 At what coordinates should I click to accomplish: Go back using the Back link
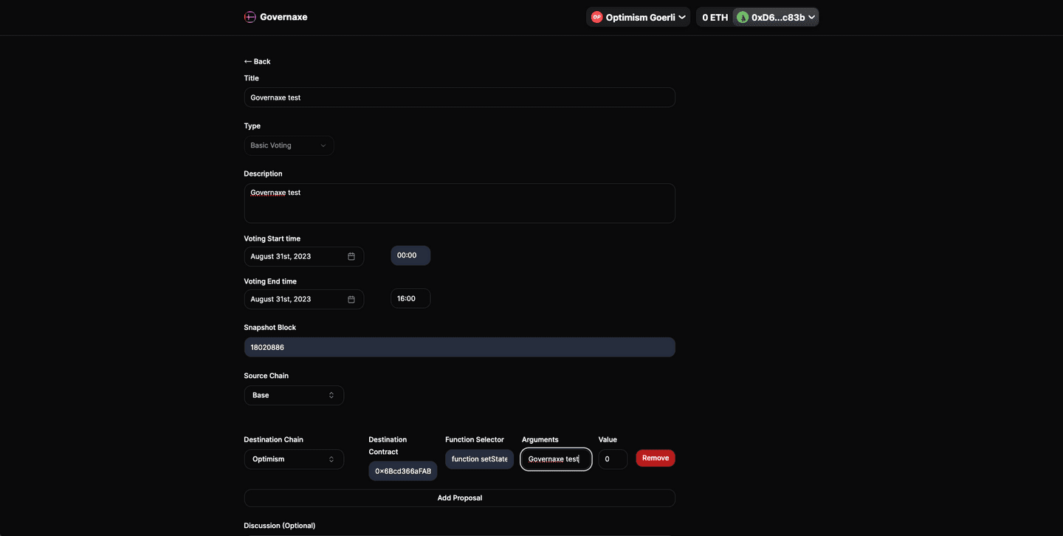[x=258, y=61]
